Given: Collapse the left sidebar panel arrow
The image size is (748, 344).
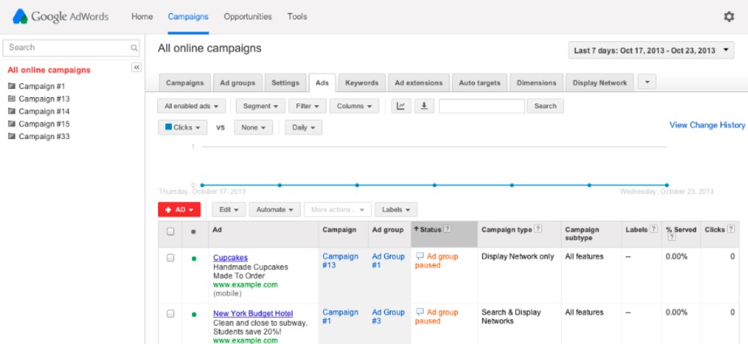Looking at the screenshot, I should coord(136,67).
